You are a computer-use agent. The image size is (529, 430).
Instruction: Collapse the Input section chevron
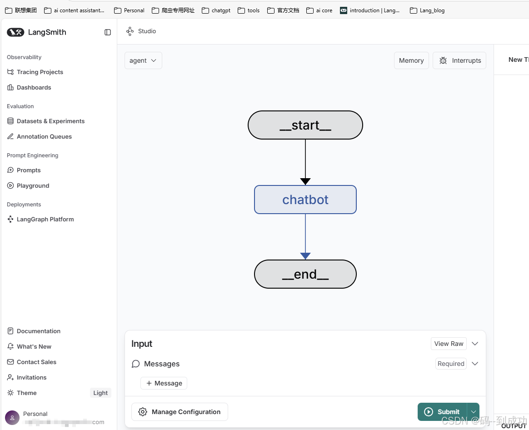[x=475, y=344]
